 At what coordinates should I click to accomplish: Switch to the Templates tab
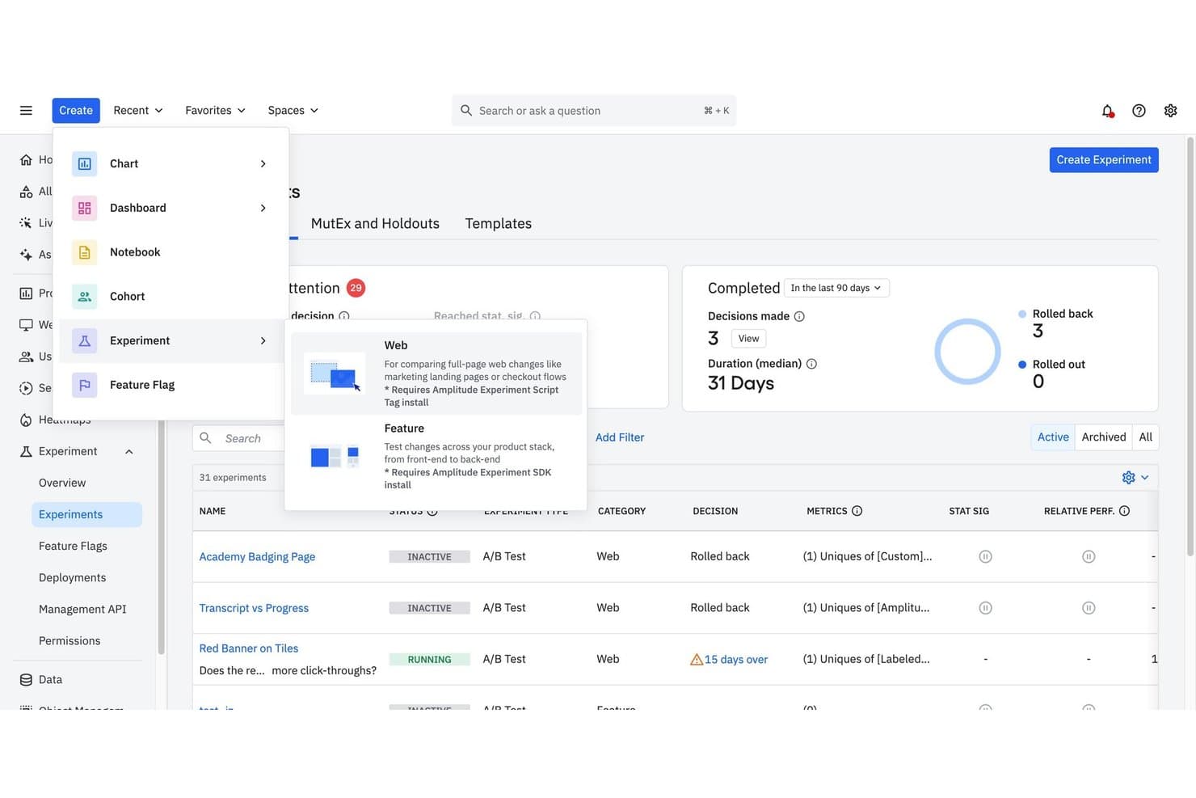(x=498, y=224)
